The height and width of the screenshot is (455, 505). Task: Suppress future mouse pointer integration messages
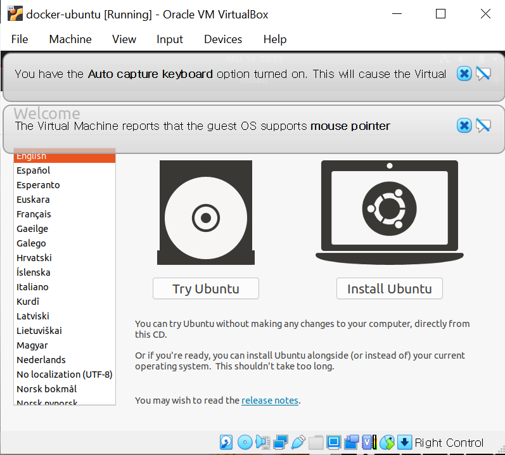483,125
